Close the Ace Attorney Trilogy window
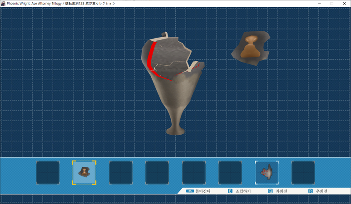Viewport: 351px width, 204px height. click(x=344, y=3)
